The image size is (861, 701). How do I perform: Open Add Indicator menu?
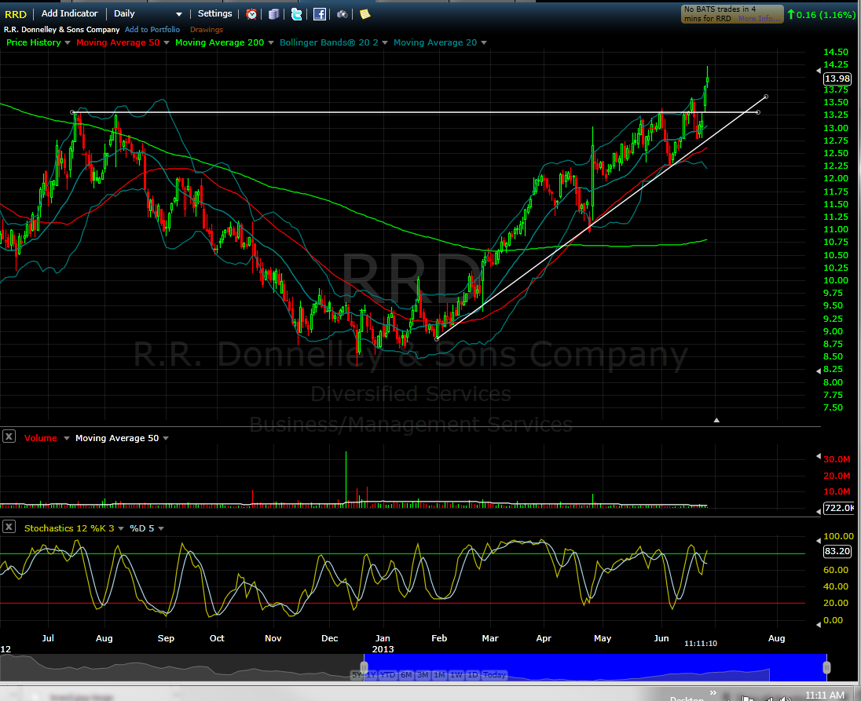69,13
